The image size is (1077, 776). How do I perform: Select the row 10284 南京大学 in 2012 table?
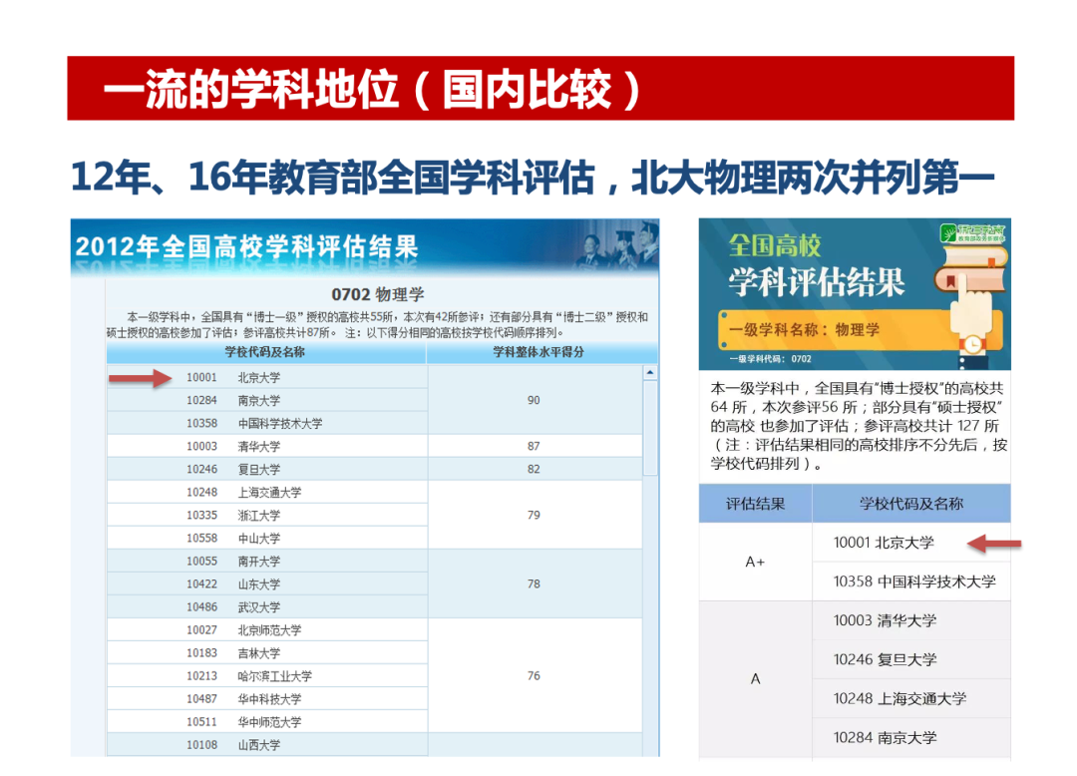(267, 400)
